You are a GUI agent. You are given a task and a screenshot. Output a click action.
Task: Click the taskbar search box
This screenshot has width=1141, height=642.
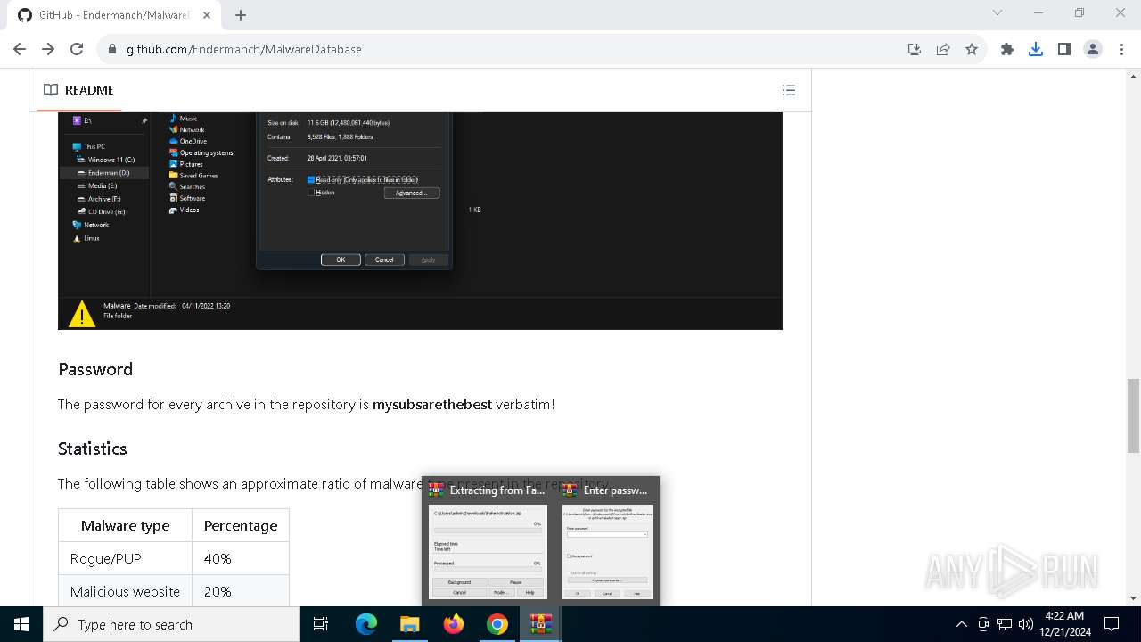(171, 624)
